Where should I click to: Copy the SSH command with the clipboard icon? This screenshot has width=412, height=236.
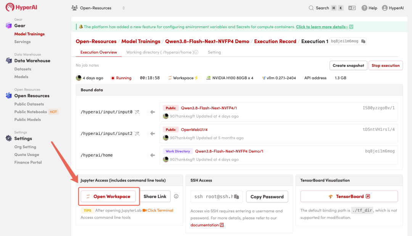tap(237, 197)
